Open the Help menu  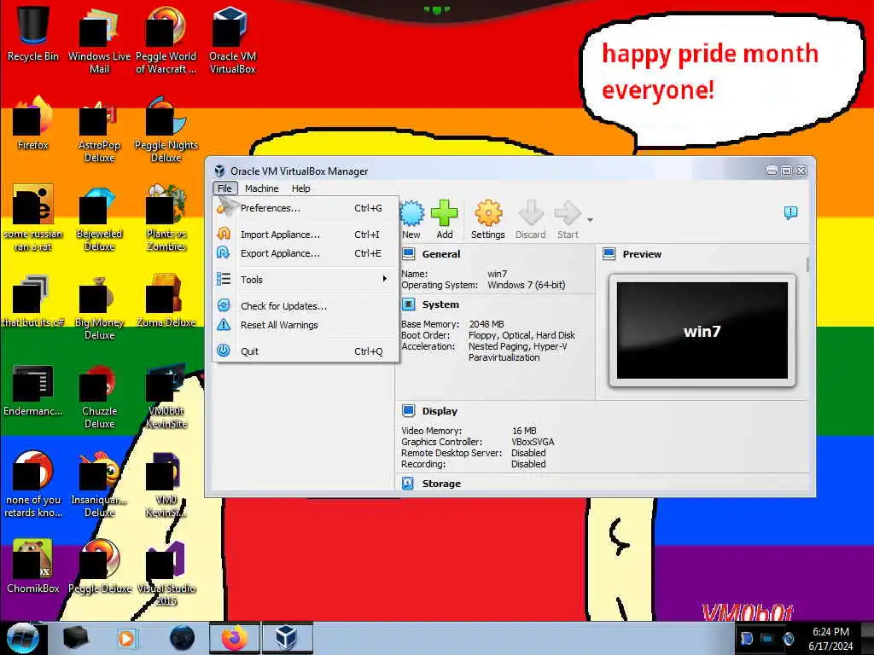(x=301, y=188)
